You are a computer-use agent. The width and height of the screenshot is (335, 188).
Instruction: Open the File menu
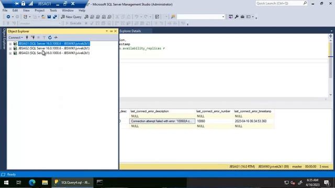coord(5,10)
